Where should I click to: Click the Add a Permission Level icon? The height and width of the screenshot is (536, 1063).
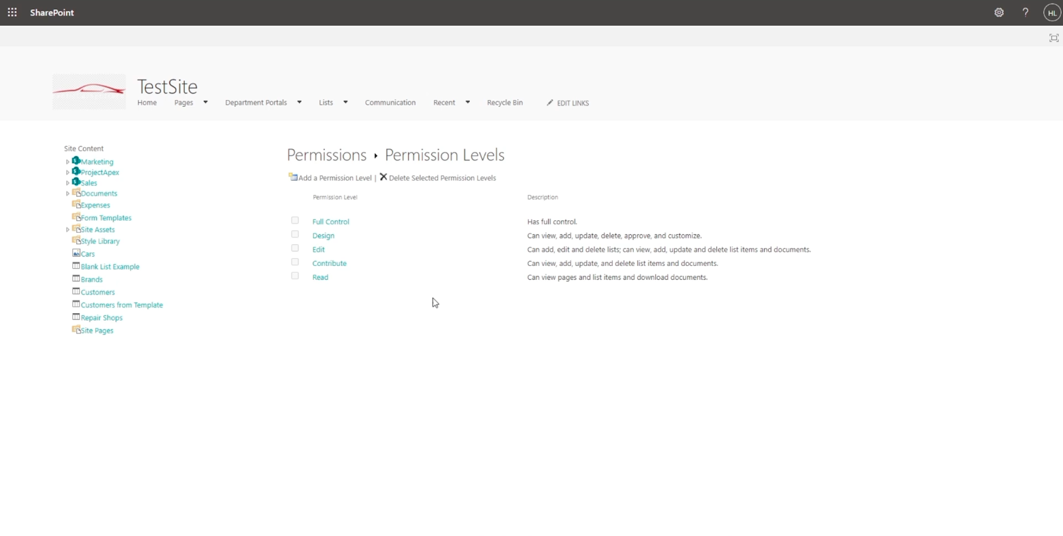click(x=293, y=177)
